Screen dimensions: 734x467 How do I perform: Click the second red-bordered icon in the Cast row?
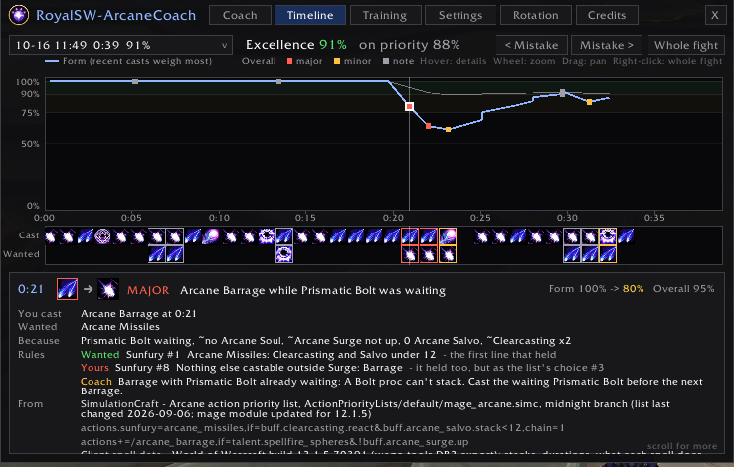click(429, 236)
